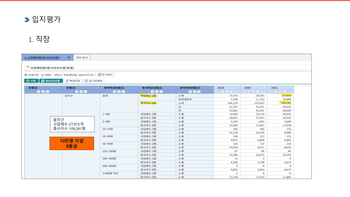Click the 입지평가 slide heading
Viewport: 350px width, 197px height.
click(x=46, y=19)
